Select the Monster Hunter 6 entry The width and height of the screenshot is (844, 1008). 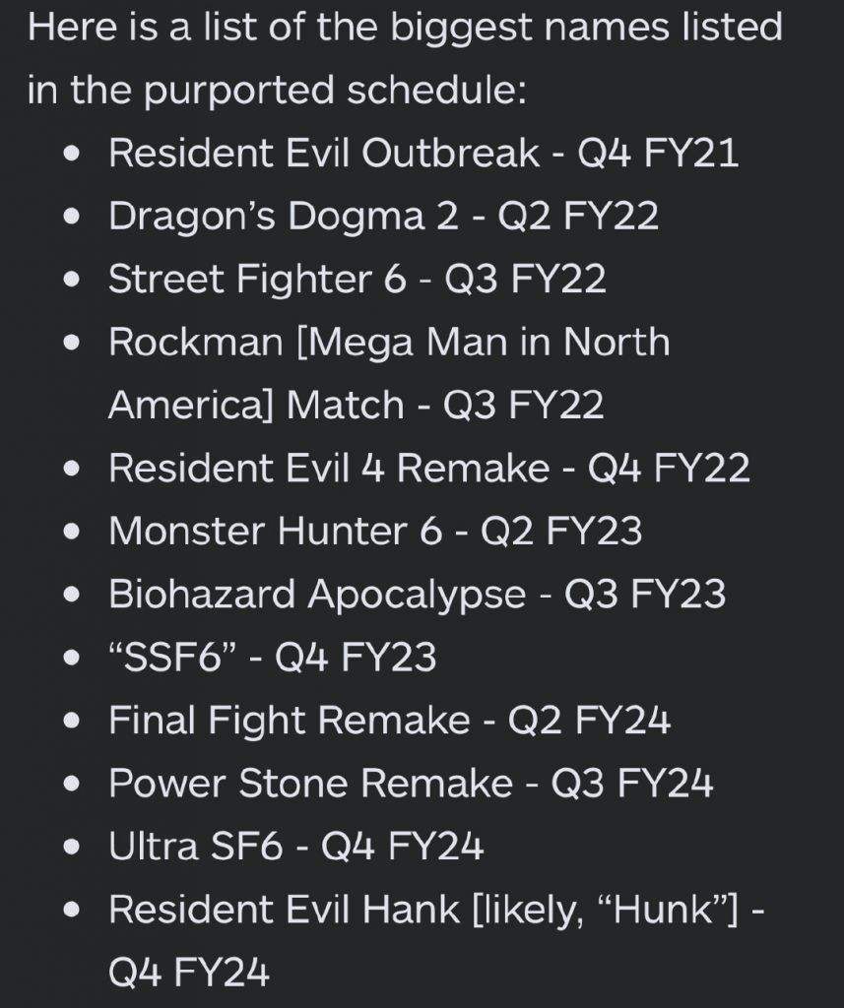(375, 531)
